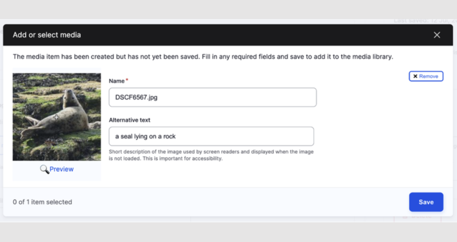Close the Add or select media dialog

coord(436,35)
